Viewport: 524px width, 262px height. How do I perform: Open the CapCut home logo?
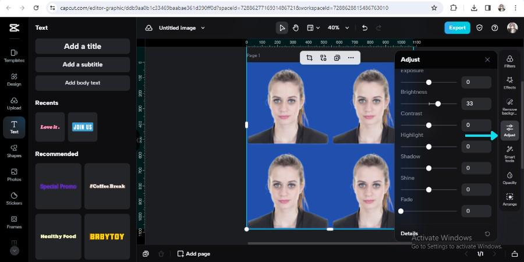coord(14,28)
